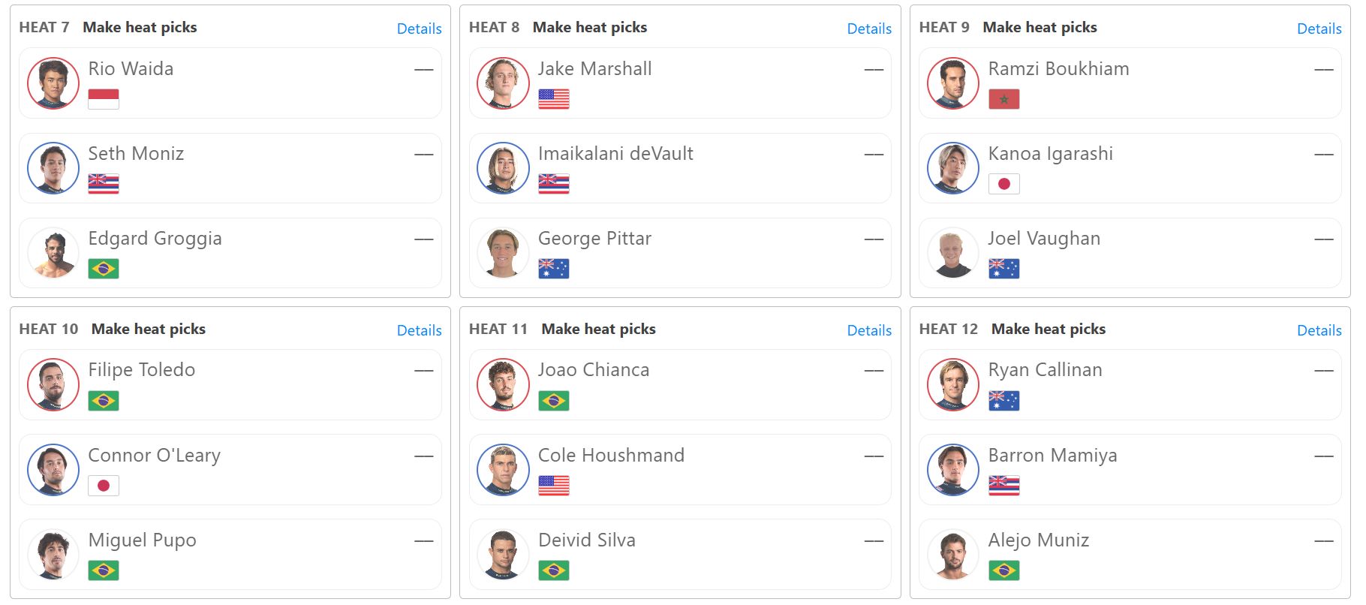Choose Cole Houshmand's name in Heat 11
The width and height of the screenshot is (1366, 605).
[x=611, y=455]
